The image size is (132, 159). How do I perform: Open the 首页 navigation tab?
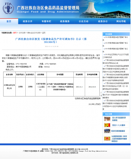tap(9, 21)
